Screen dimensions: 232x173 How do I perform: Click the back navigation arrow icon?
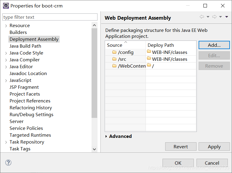tap(202, 17)
